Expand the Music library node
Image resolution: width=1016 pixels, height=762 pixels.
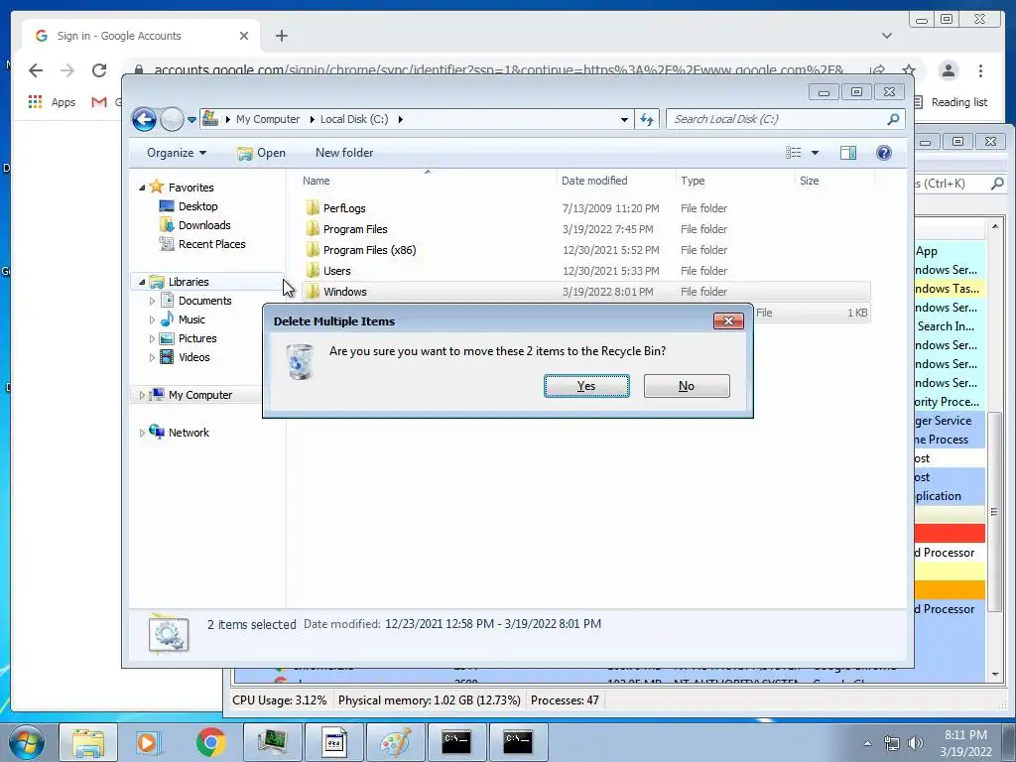(x=152, y=319)
